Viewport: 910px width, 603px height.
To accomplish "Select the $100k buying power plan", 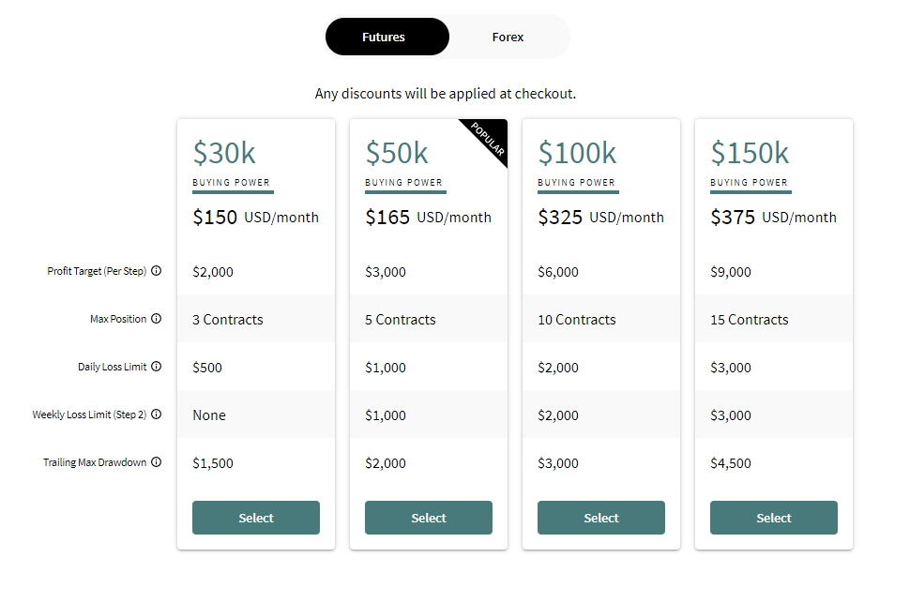I will click(x=601, y=518).
